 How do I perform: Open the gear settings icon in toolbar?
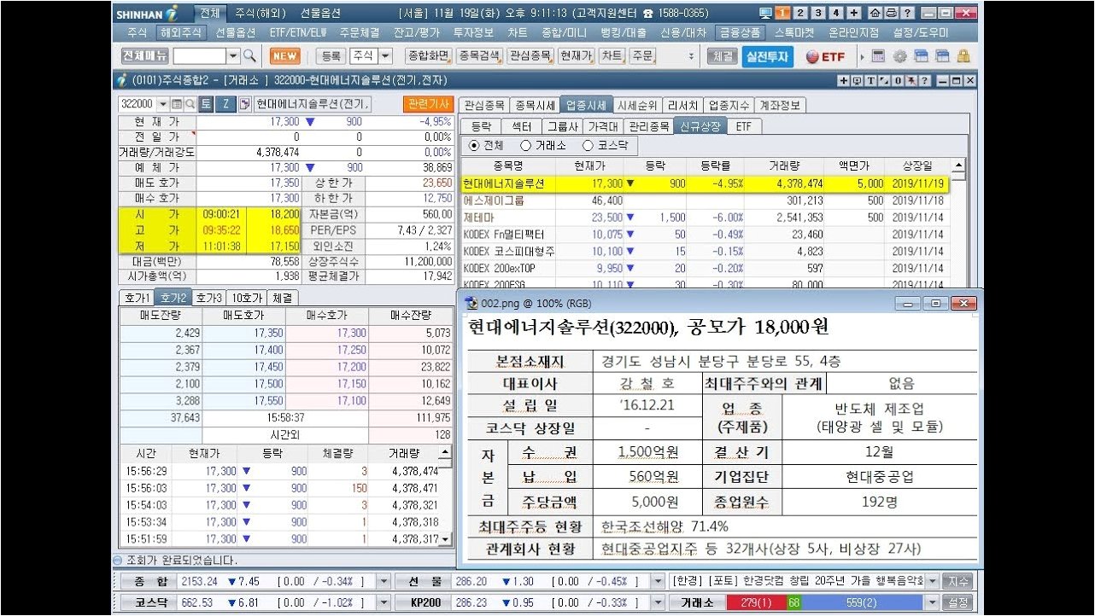pos(899,56)
